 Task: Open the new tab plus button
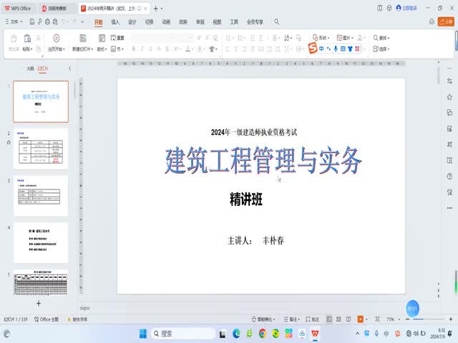(156, 9)
